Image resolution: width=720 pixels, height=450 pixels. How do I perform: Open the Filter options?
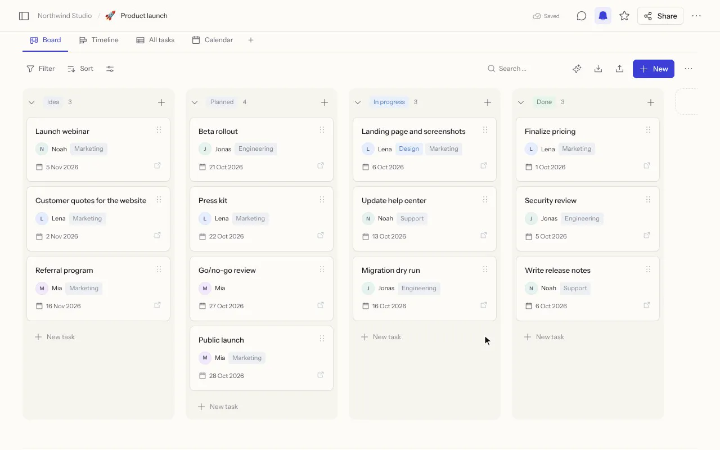[40, 69]
